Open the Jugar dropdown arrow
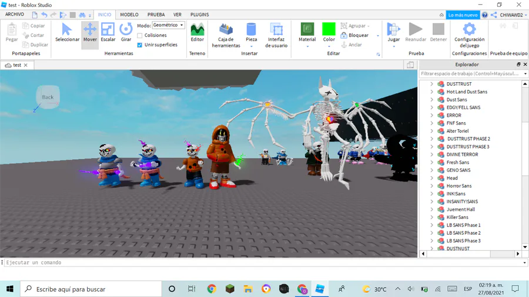 point(393,46)
